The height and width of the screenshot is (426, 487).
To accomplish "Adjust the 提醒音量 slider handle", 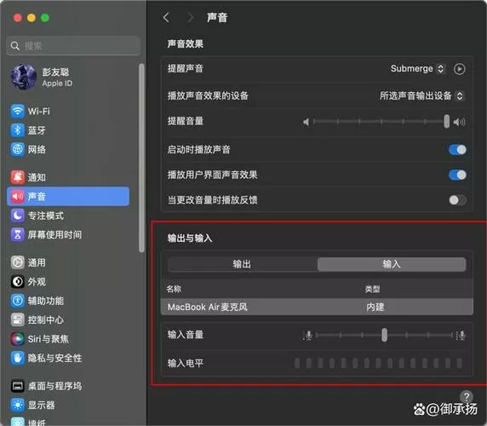I will pyautogui.click(x=447, y=122).
